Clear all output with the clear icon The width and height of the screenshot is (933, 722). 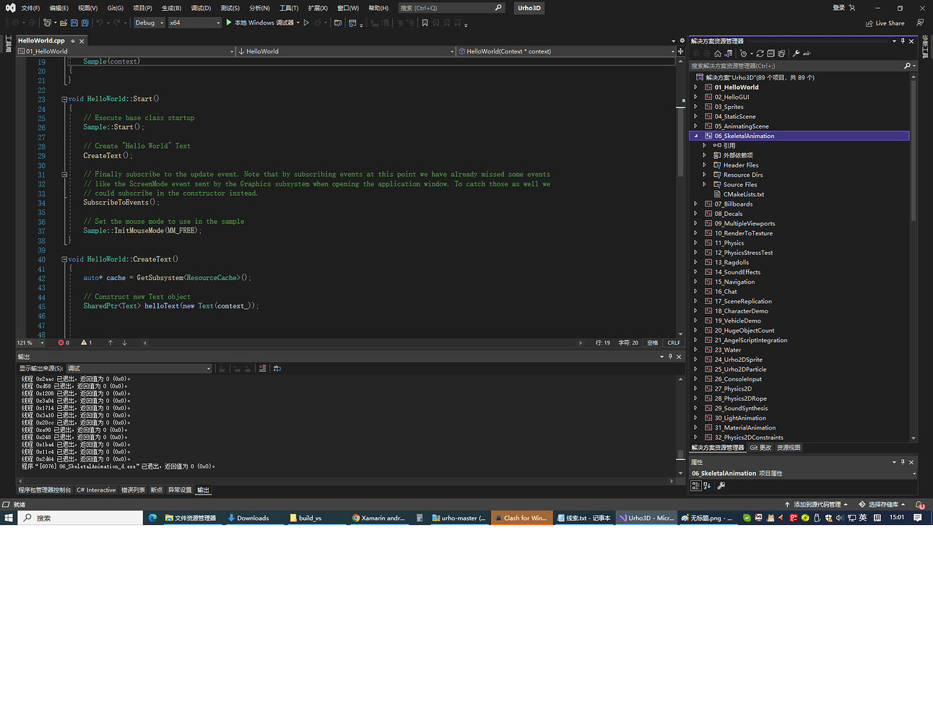(262, 368)
